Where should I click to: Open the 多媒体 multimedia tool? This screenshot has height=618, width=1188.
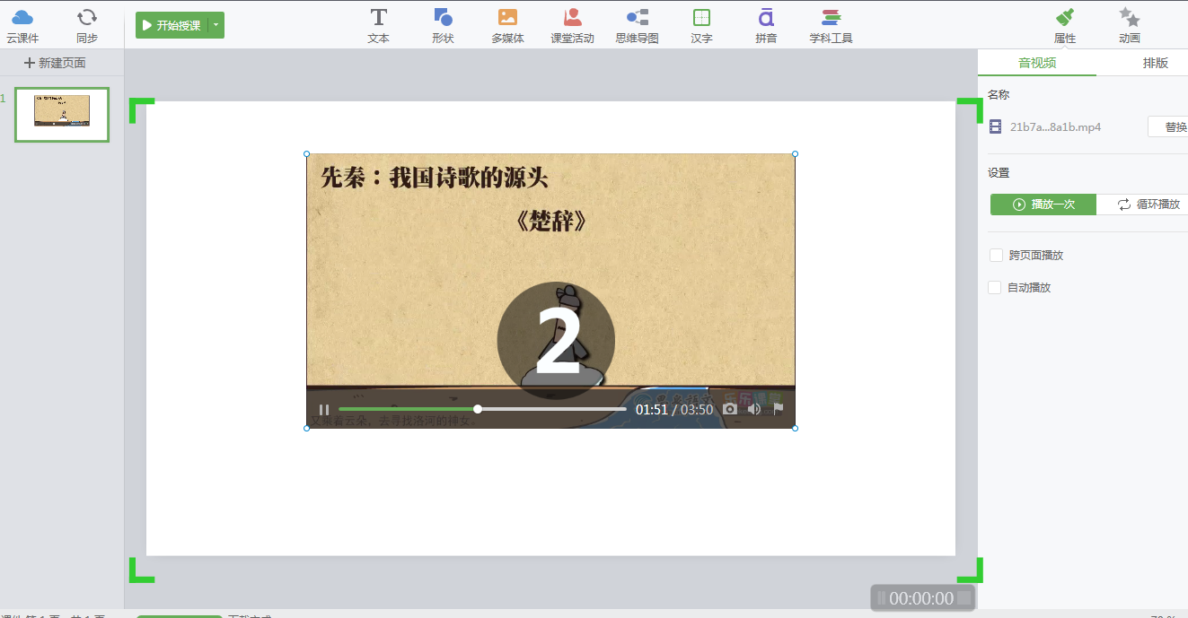tap(507, 25)
